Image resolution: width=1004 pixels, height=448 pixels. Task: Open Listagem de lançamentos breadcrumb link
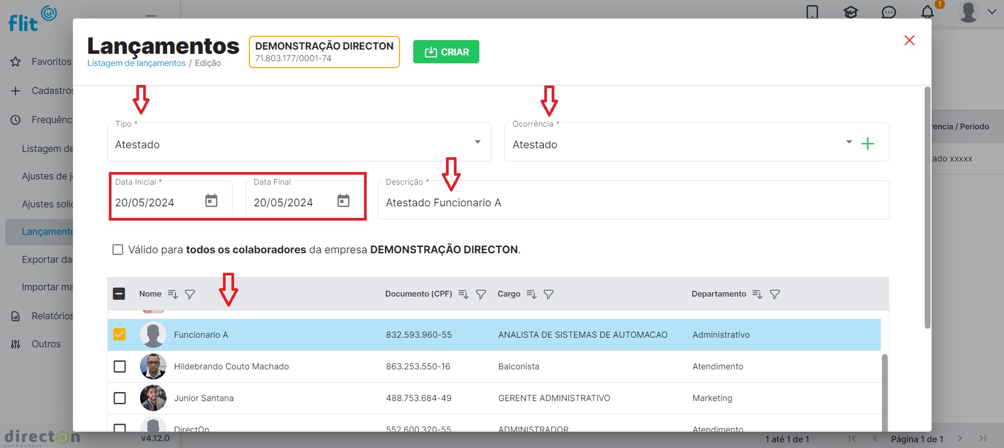click(x=136, y=63)
